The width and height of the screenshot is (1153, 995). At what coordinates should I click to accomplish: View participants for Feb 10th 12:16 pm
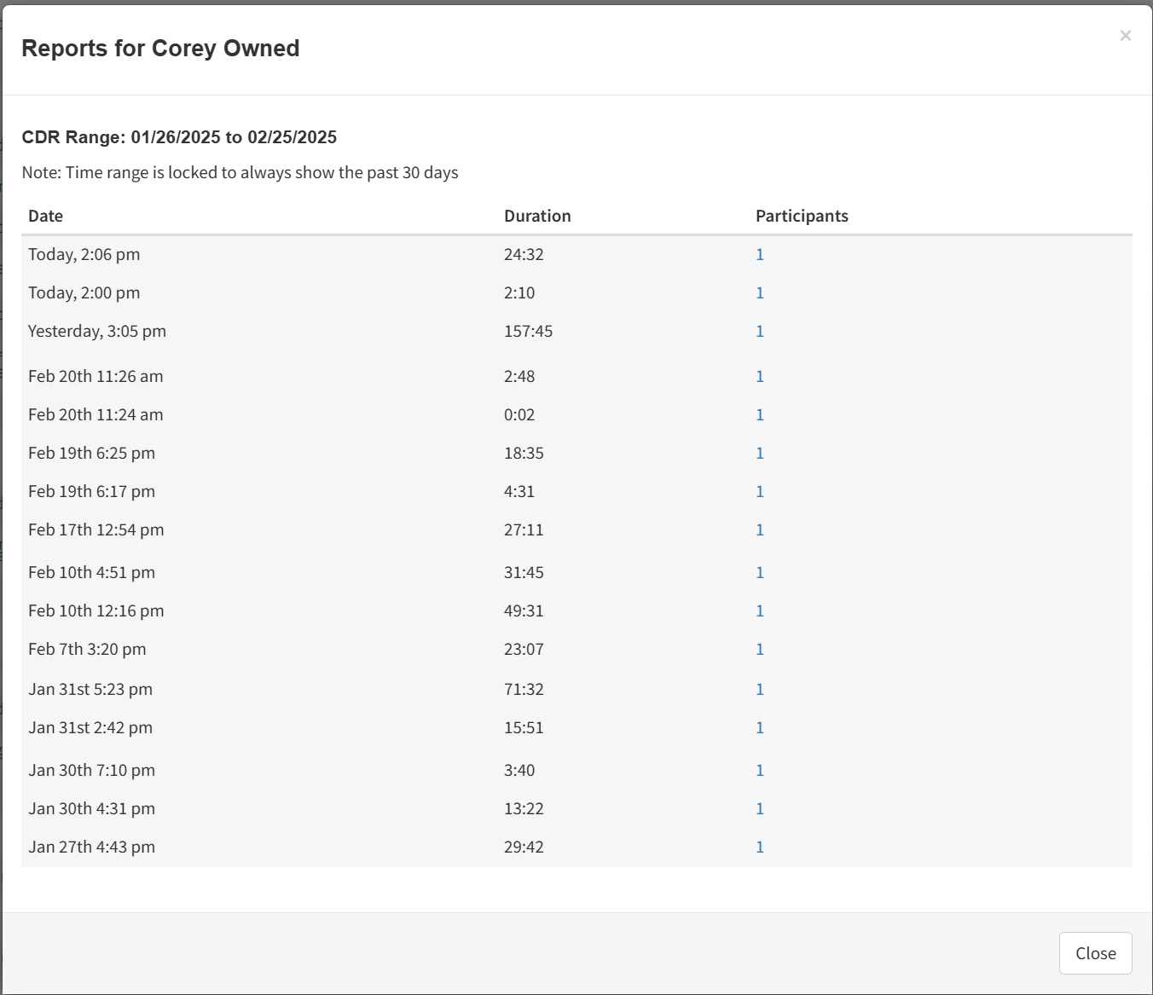[760, 611]
